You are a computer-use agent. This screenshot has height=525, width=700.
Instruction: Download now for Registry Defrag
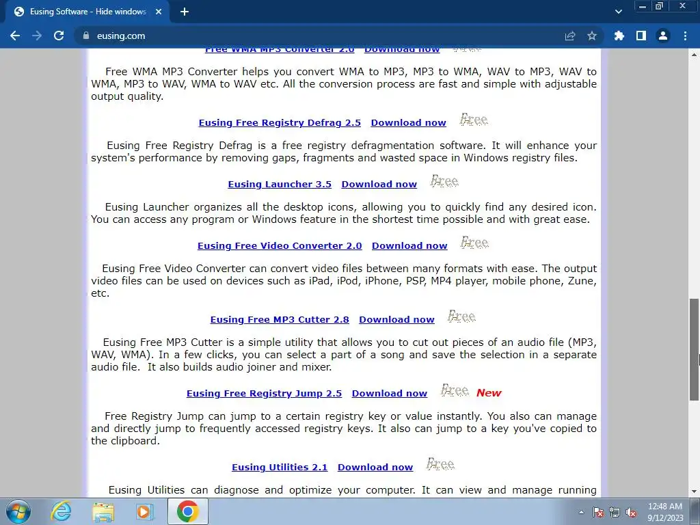point(409,123)
